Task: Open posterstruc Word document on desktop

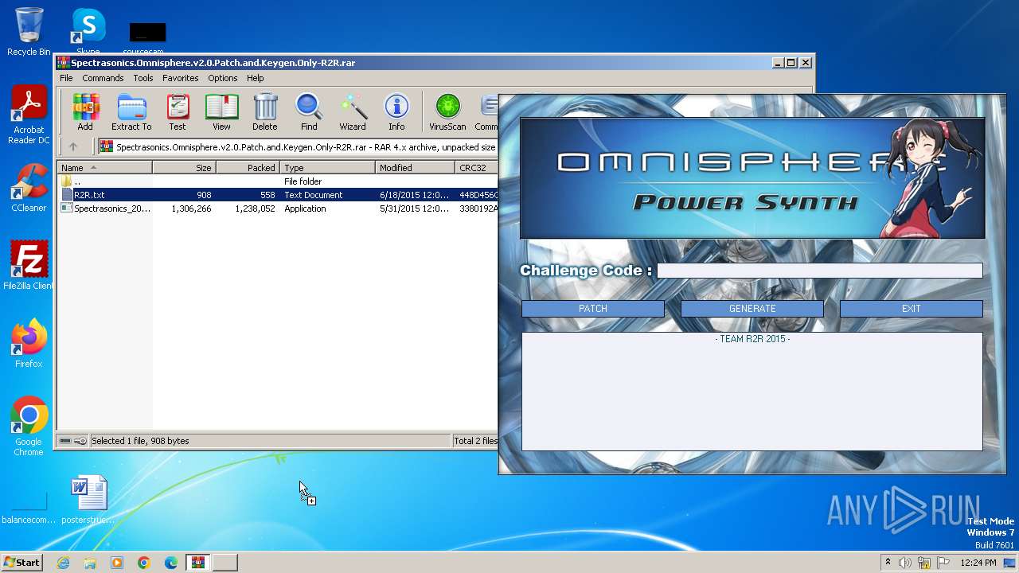Action: (x=88, y=500)
